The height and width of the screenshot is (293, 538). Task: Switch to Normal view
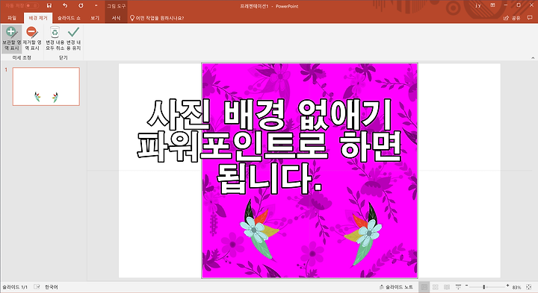(424, 287)
